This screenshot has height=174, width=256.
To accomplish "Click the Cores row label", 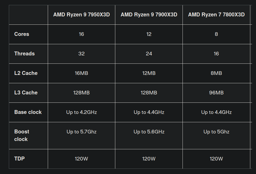I will click(22, 34).
